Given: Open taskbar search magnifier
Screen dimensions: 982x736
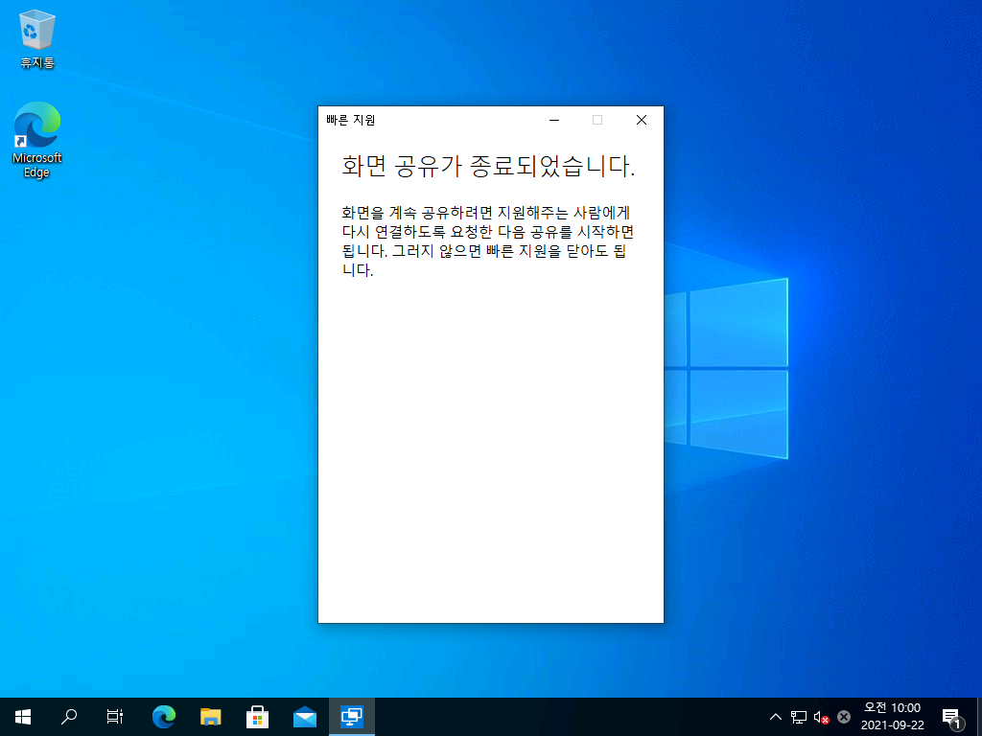Looking at the screenshot, I should (x=69, y=717).
